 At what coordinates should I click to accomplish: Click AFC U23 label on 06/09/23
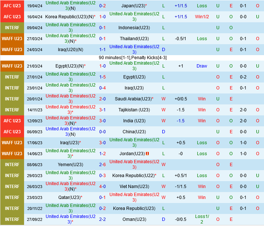coord(12,132)
